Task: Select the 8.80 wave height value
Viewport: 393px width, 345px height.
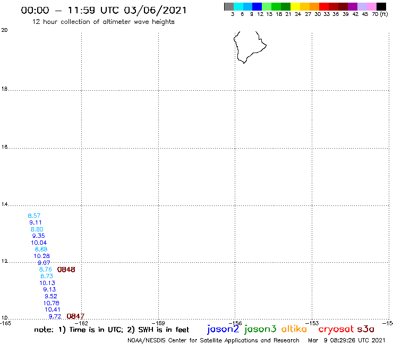Action: (37, 229)
